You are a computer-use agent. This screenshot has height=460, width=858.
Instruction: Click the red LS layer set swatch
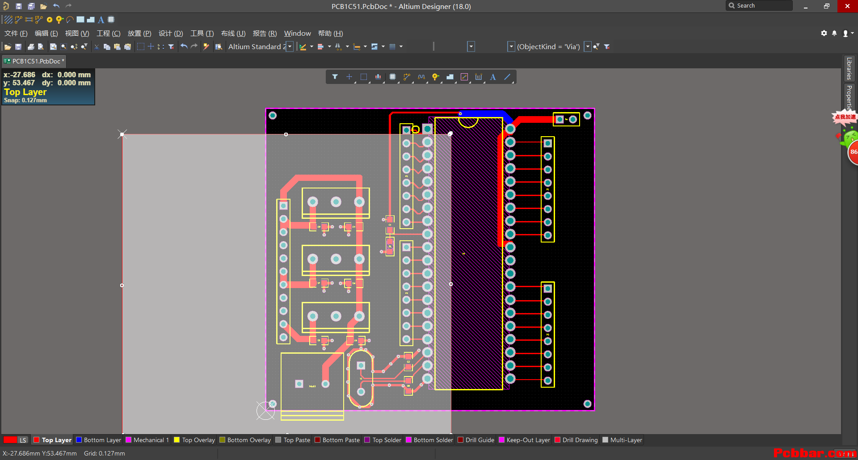point(10,440)
